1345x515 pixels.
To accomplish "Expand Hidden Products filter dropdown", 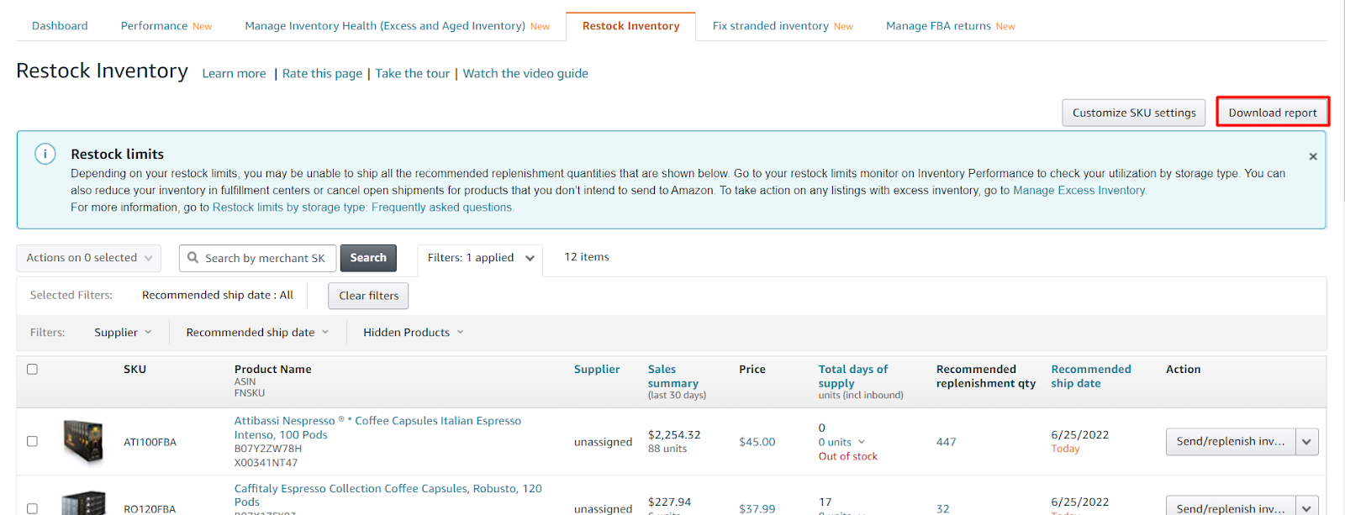I will [414, 333].
